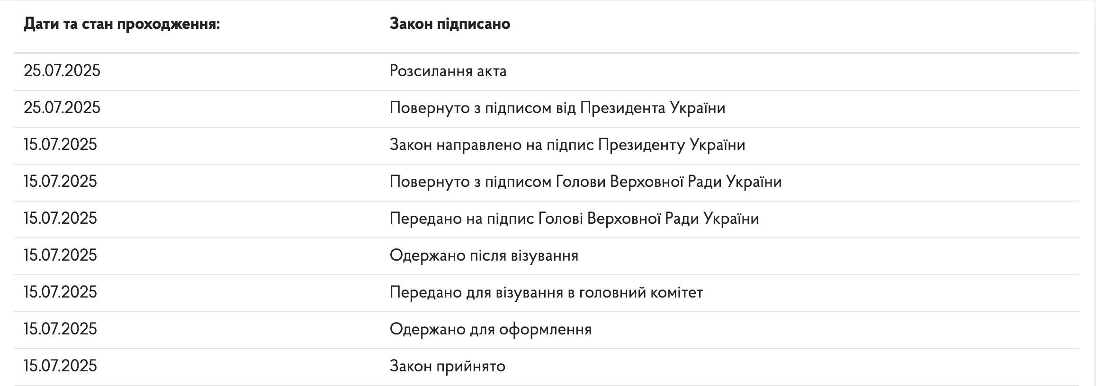This screenshot has height=386, width=1096.
Task: Click the 'Одержано після візування' entry
Action: coord(484,255)
